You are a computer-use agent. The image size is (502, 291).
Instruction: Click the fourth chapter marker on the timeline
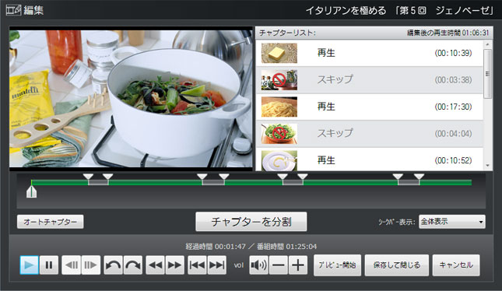click(224, 177)
